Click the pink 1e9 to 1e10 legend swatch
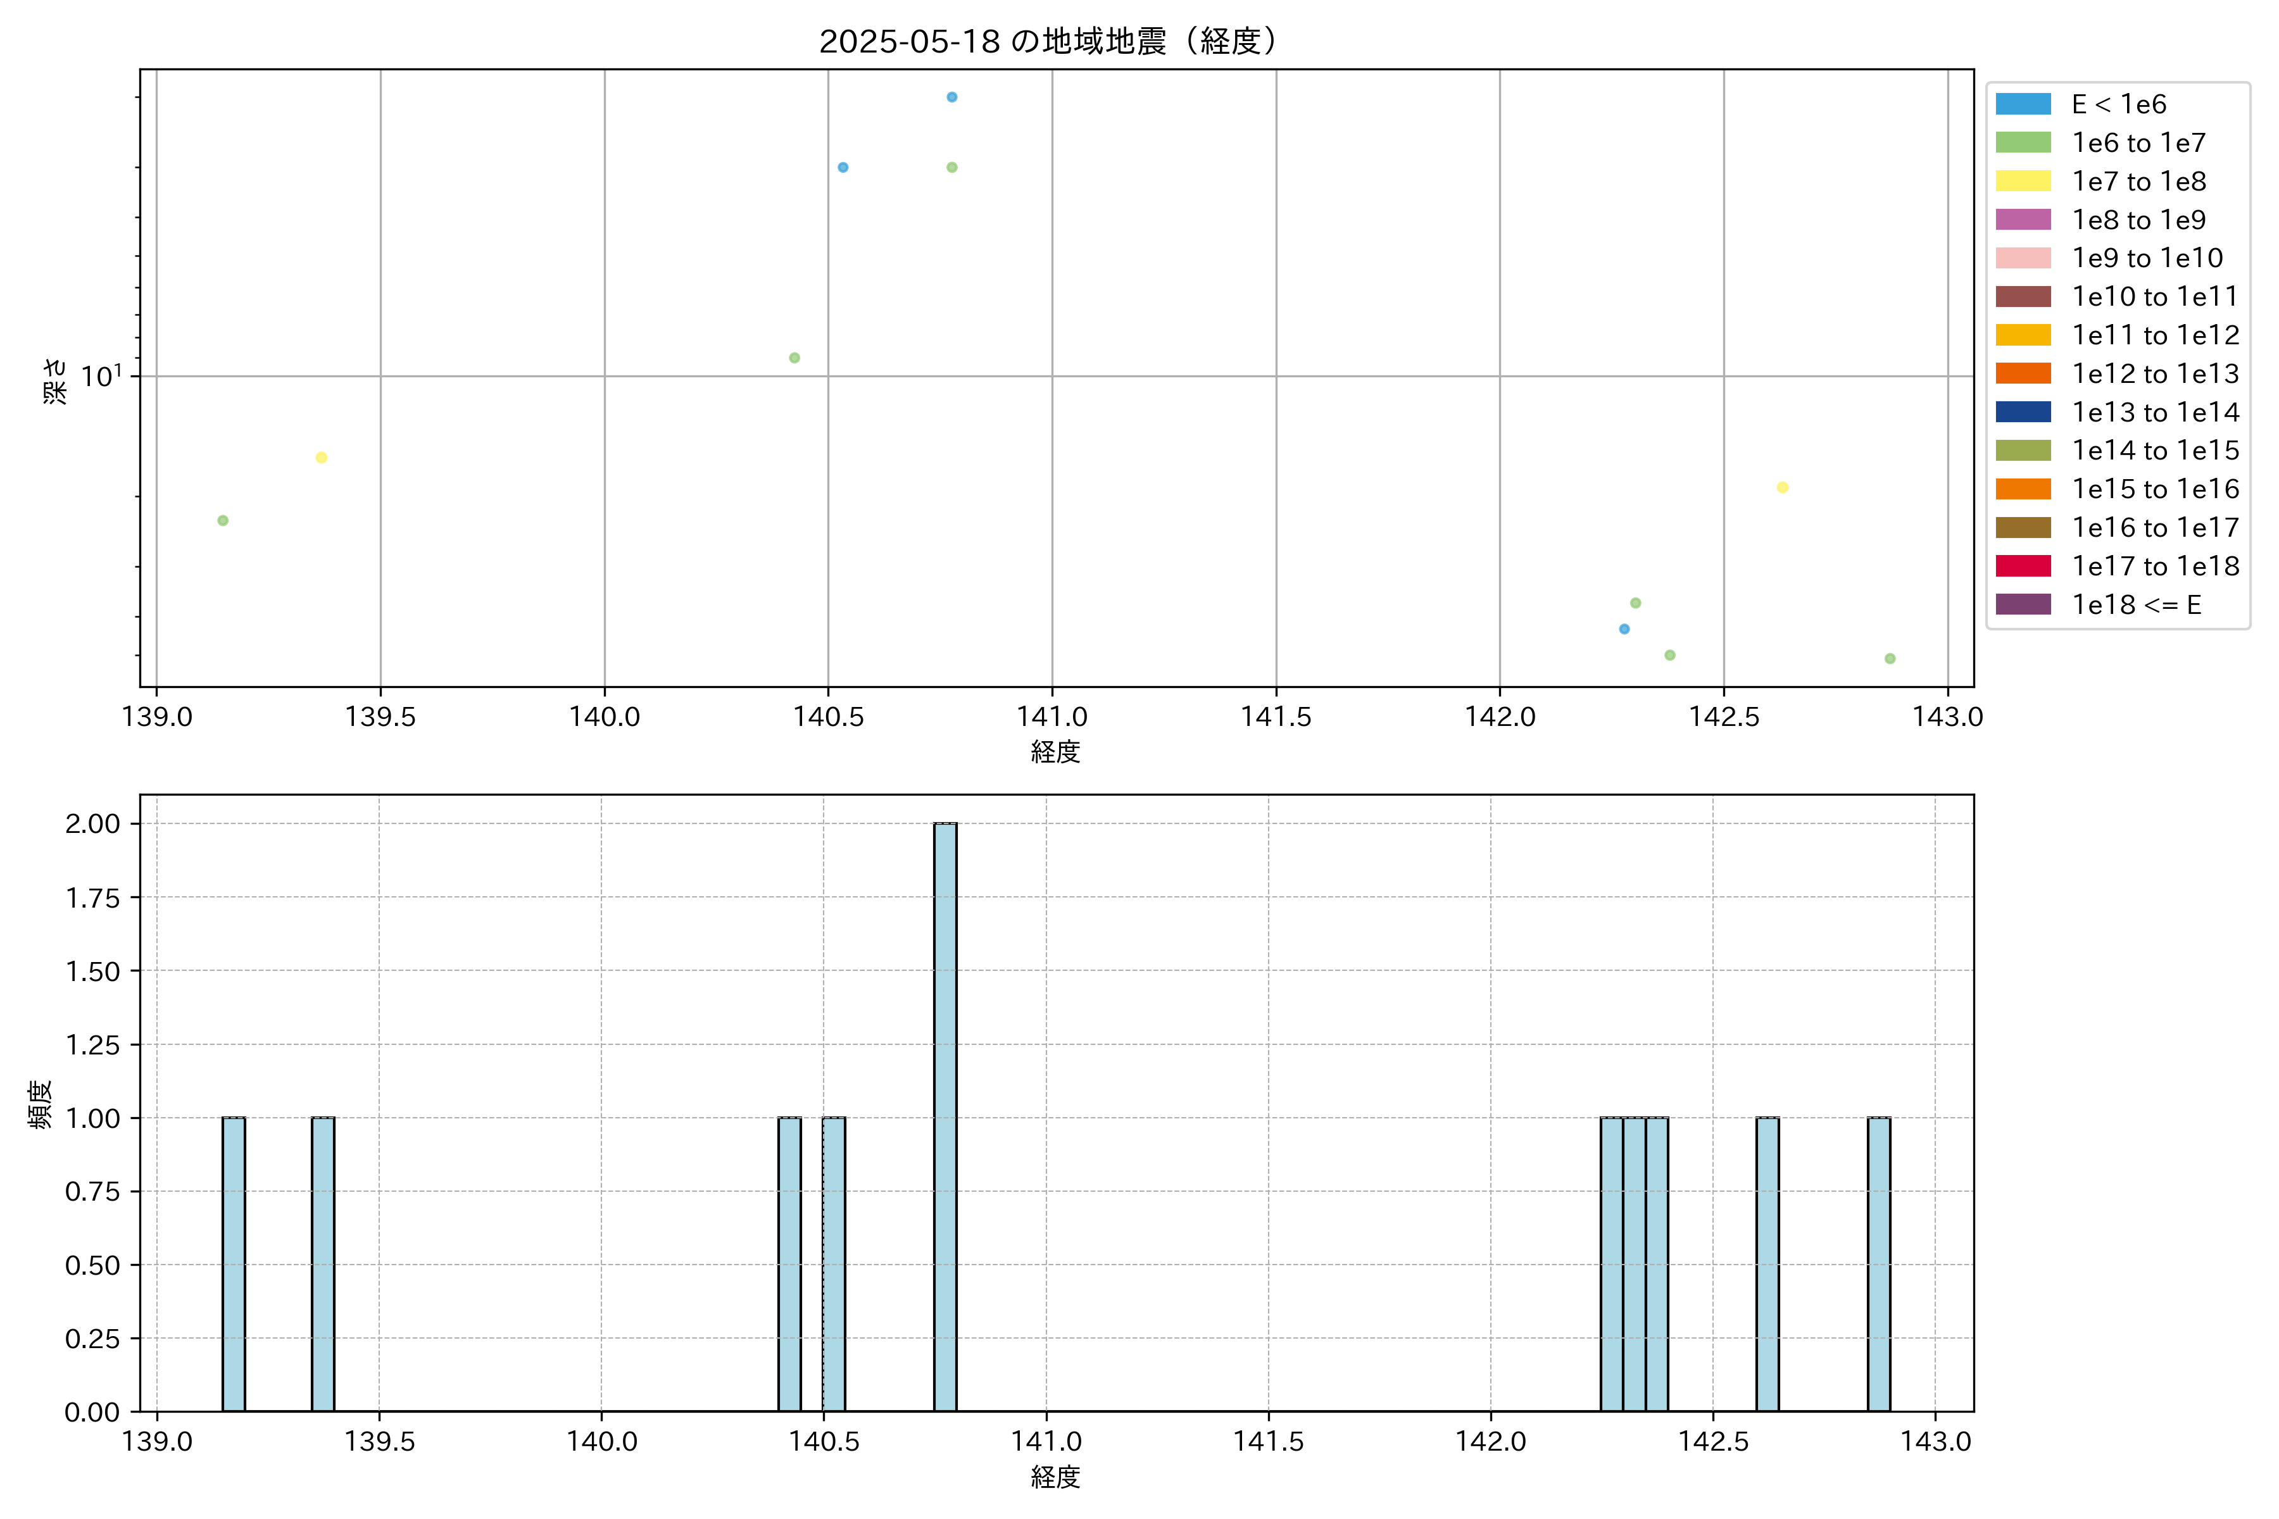Screen dimensions: 2279x1519 click(x=2023, y=258)
